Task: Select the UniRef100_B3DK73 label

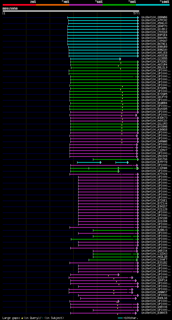Action: click(154, 118)
